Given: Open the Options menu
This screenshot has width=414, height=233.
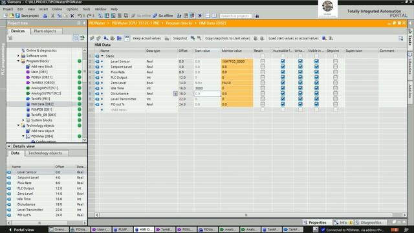Looking at the screenshot, I should click(x=72, y=9).
